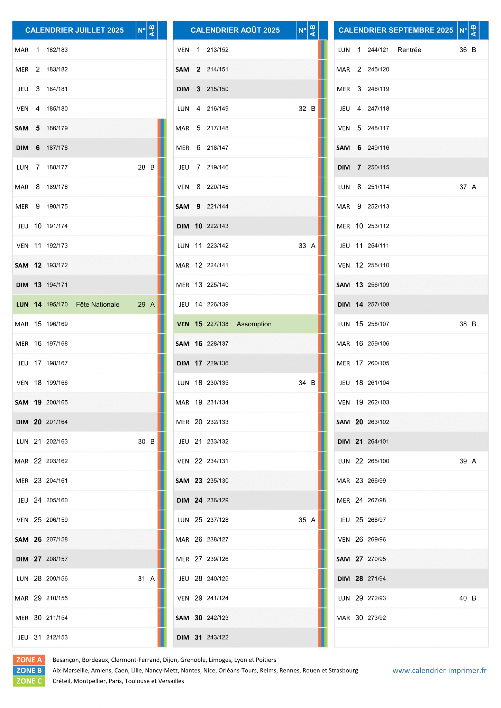This screenshot has height=708, width=501.
Task: Click week number 28 in July
Action: 142,167
